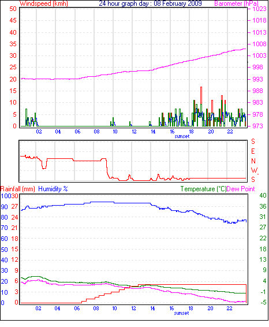Click the 'Temperature (°C)' legend label
Image resolution: width=269 pixels, height=327 pixels.
[x=203, y=189]
